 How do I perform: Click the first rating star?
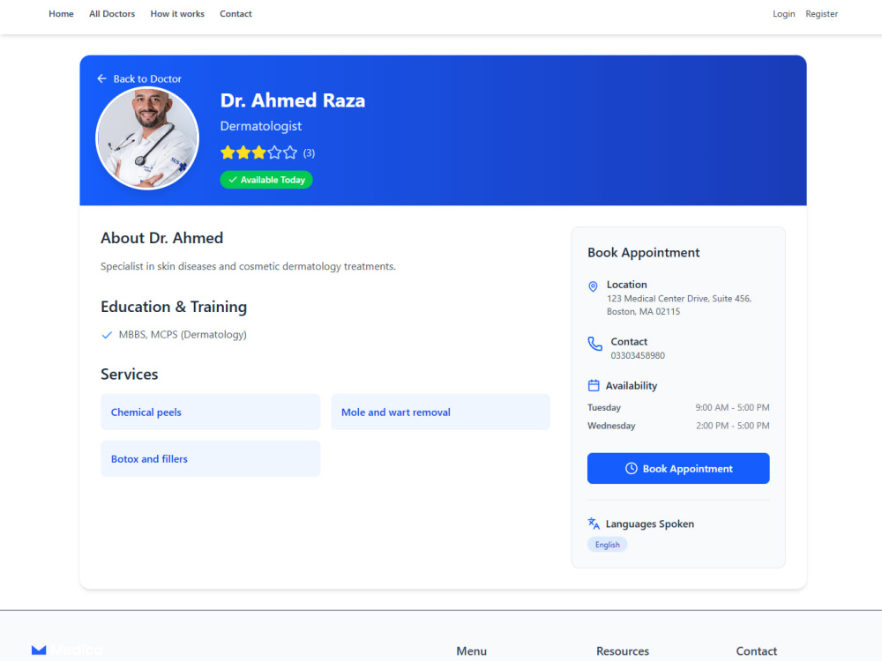228,152
